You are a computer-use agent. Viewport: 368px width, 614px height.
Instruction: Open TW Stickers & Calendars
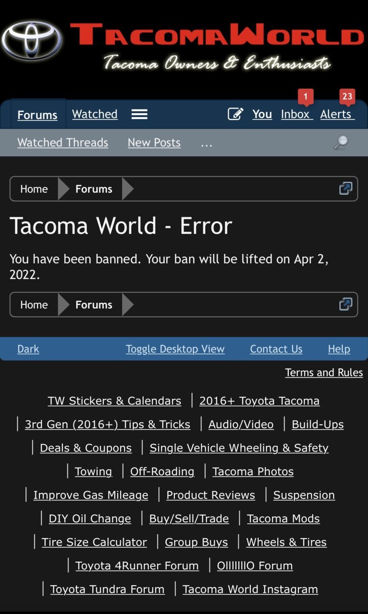[x=114, y=401]
